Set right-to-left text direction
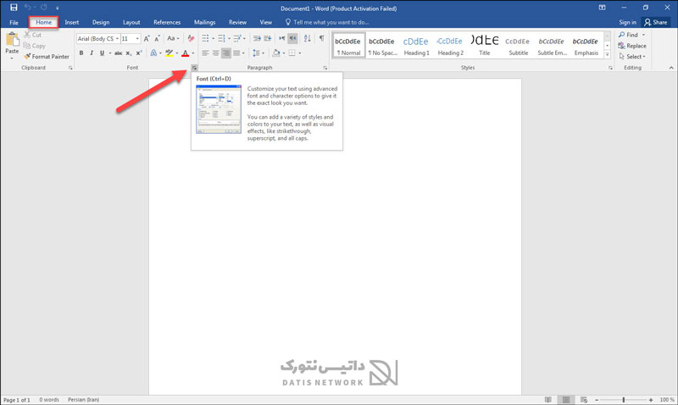Image resolution: width=678 pixels, height=405 pixels. click(292, 38)
